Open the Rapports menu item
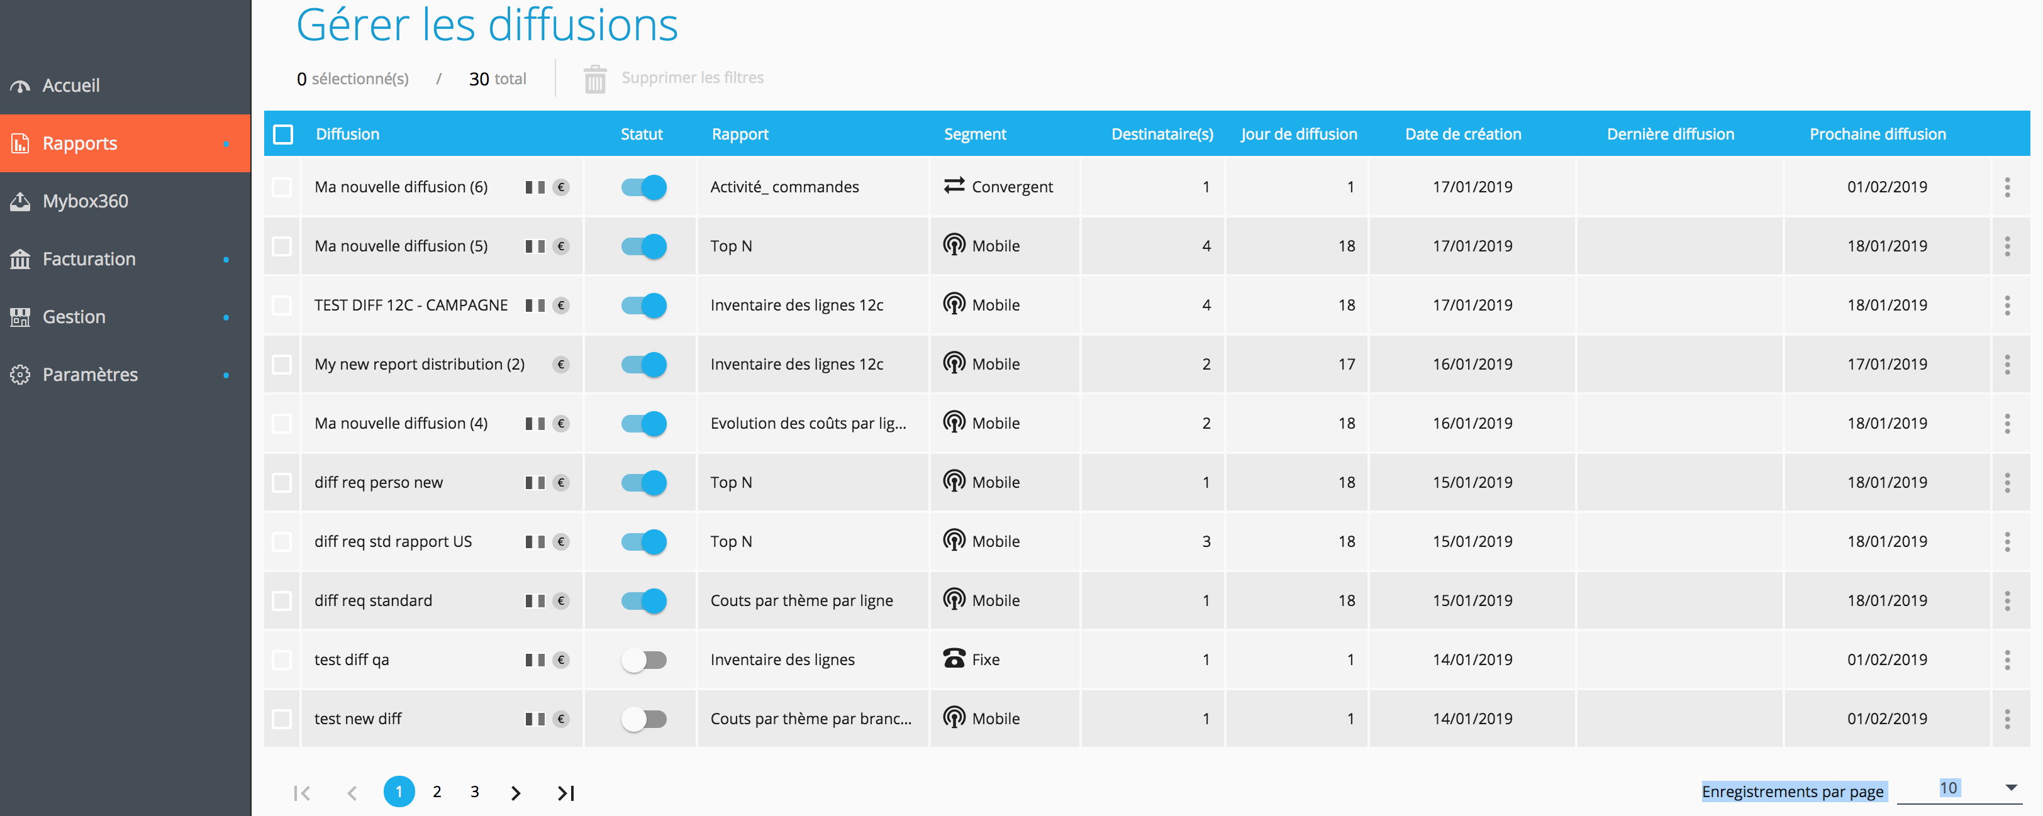 tap(125, 143)
